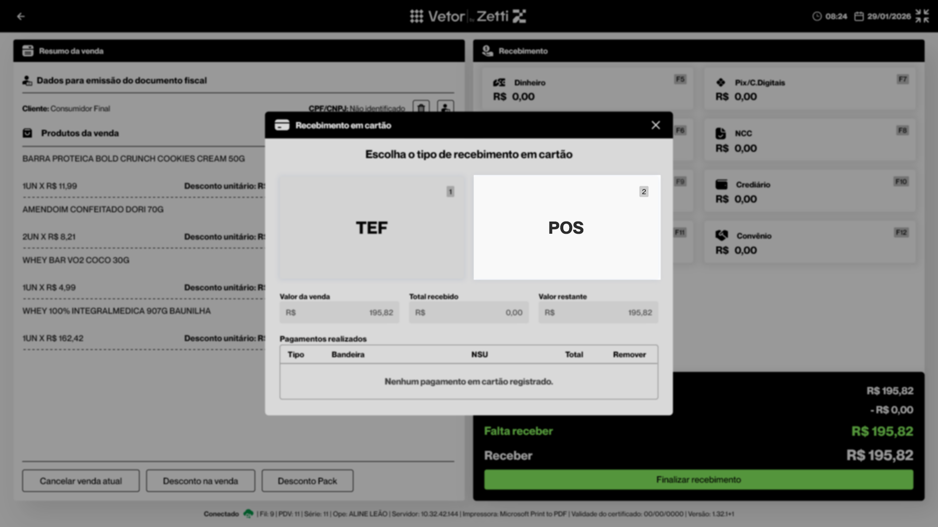Open Desconto na venda
Screen dimensions: 938x527
[200, 481]
